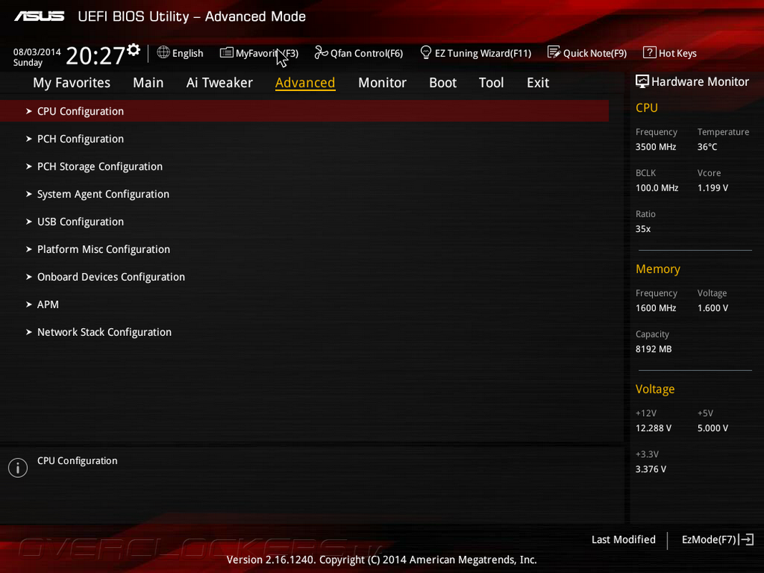This screenshot has height=573, width=764.
Task: Expand Onboard Devices Configuration arrow
Action: coord(29,276)
